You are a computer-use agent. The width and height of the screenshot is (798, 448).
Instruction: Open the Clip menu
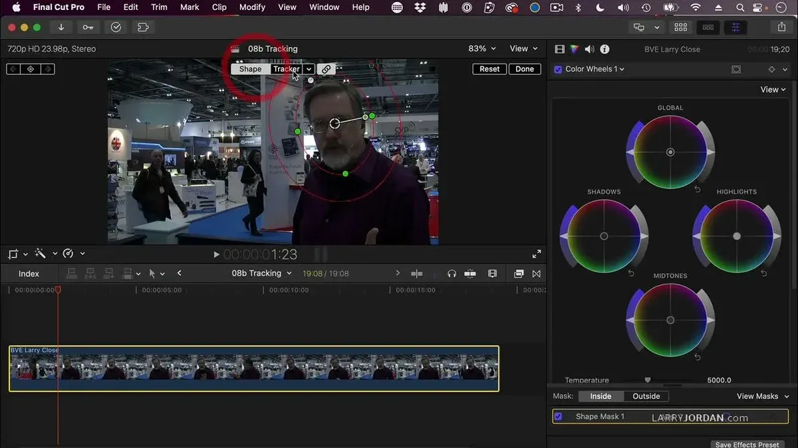[219, 7]
